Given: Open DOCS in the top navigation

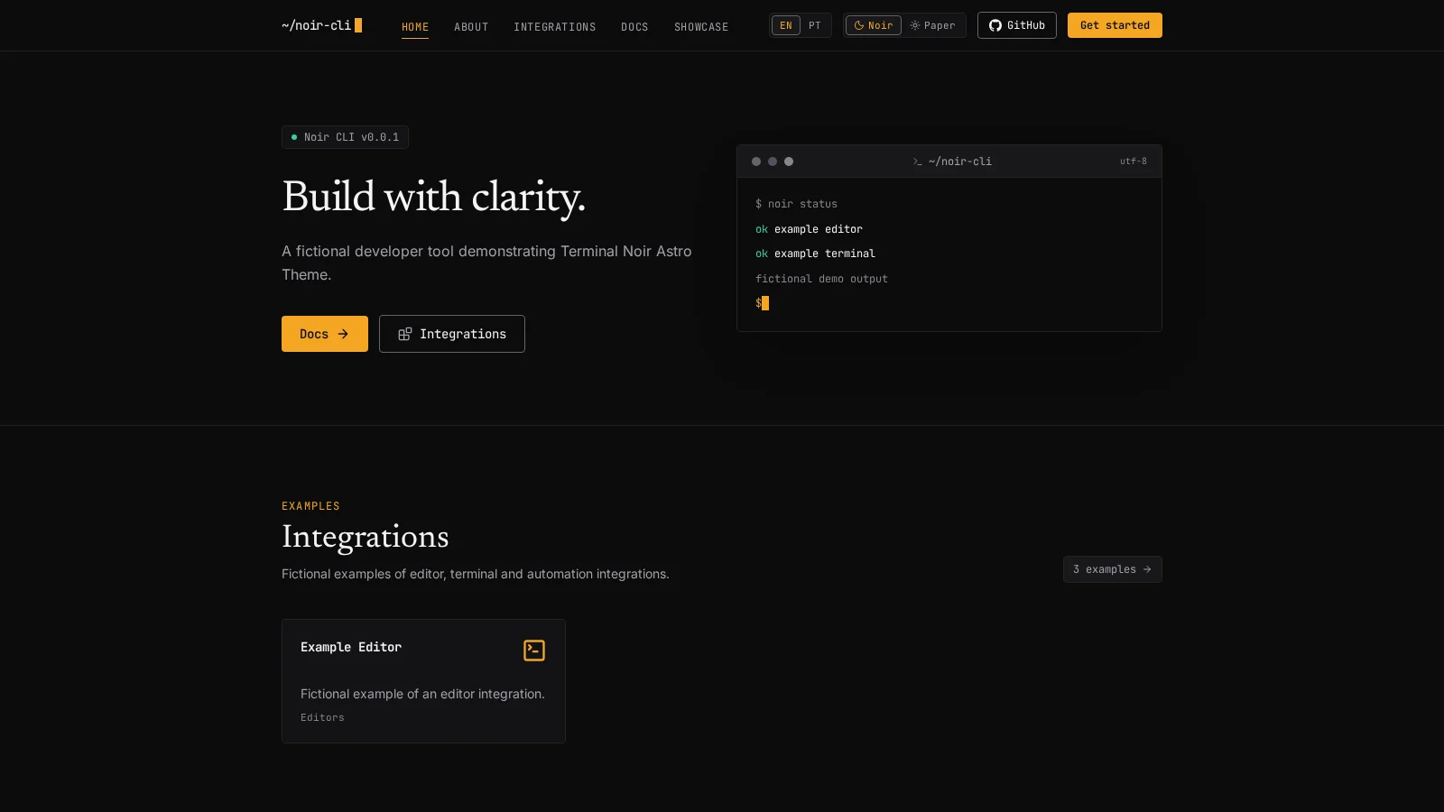Looking at the screenshot, I should pyautogui.click(x=634, y=27).
